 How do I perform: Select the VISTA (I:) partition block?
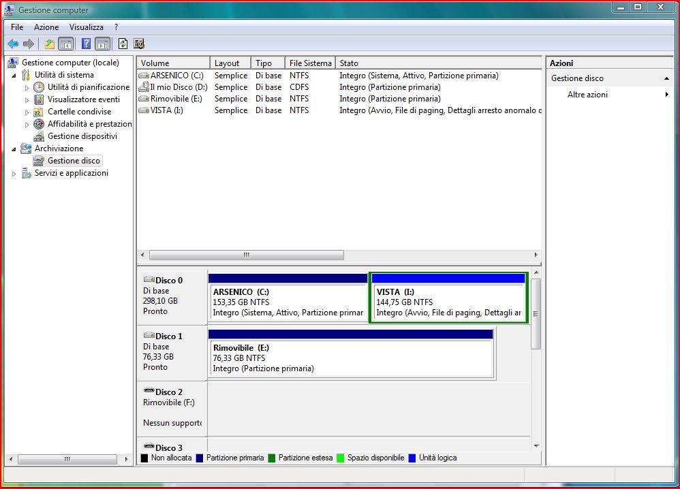[448, 298]
